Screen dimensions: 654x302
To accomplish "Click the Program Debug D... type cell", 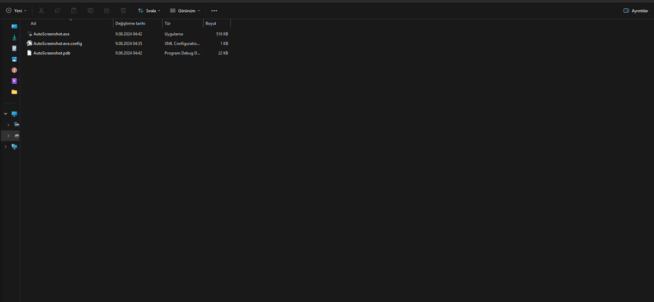I will point(183,53).
